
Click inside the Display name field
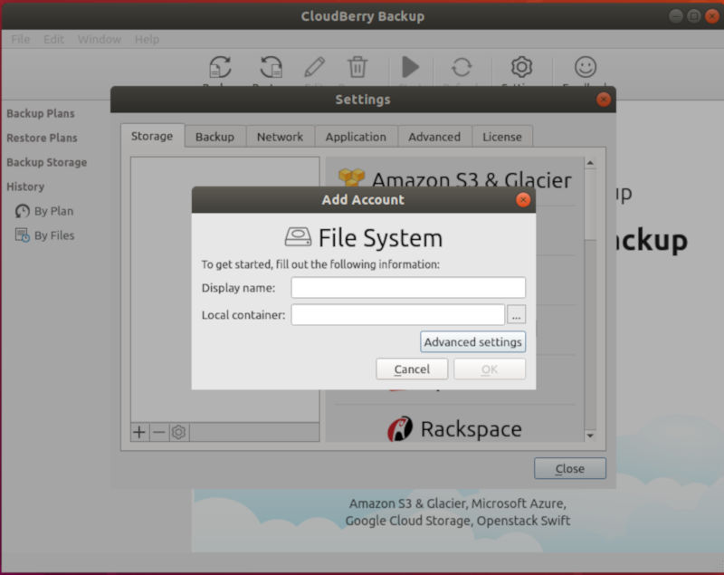coord(407,287)
